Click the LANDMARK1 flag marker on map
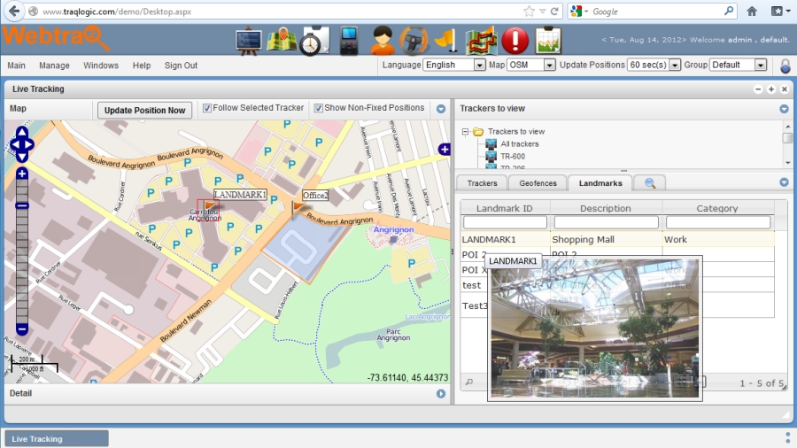The image size is (797, 448). coord(209,208)
